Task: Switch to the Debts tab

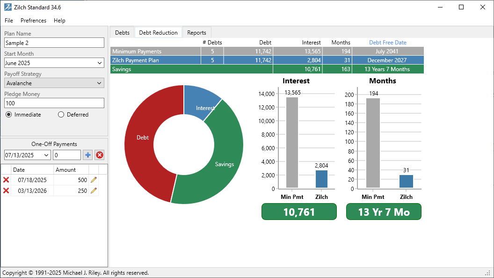Action: (122, 33)
